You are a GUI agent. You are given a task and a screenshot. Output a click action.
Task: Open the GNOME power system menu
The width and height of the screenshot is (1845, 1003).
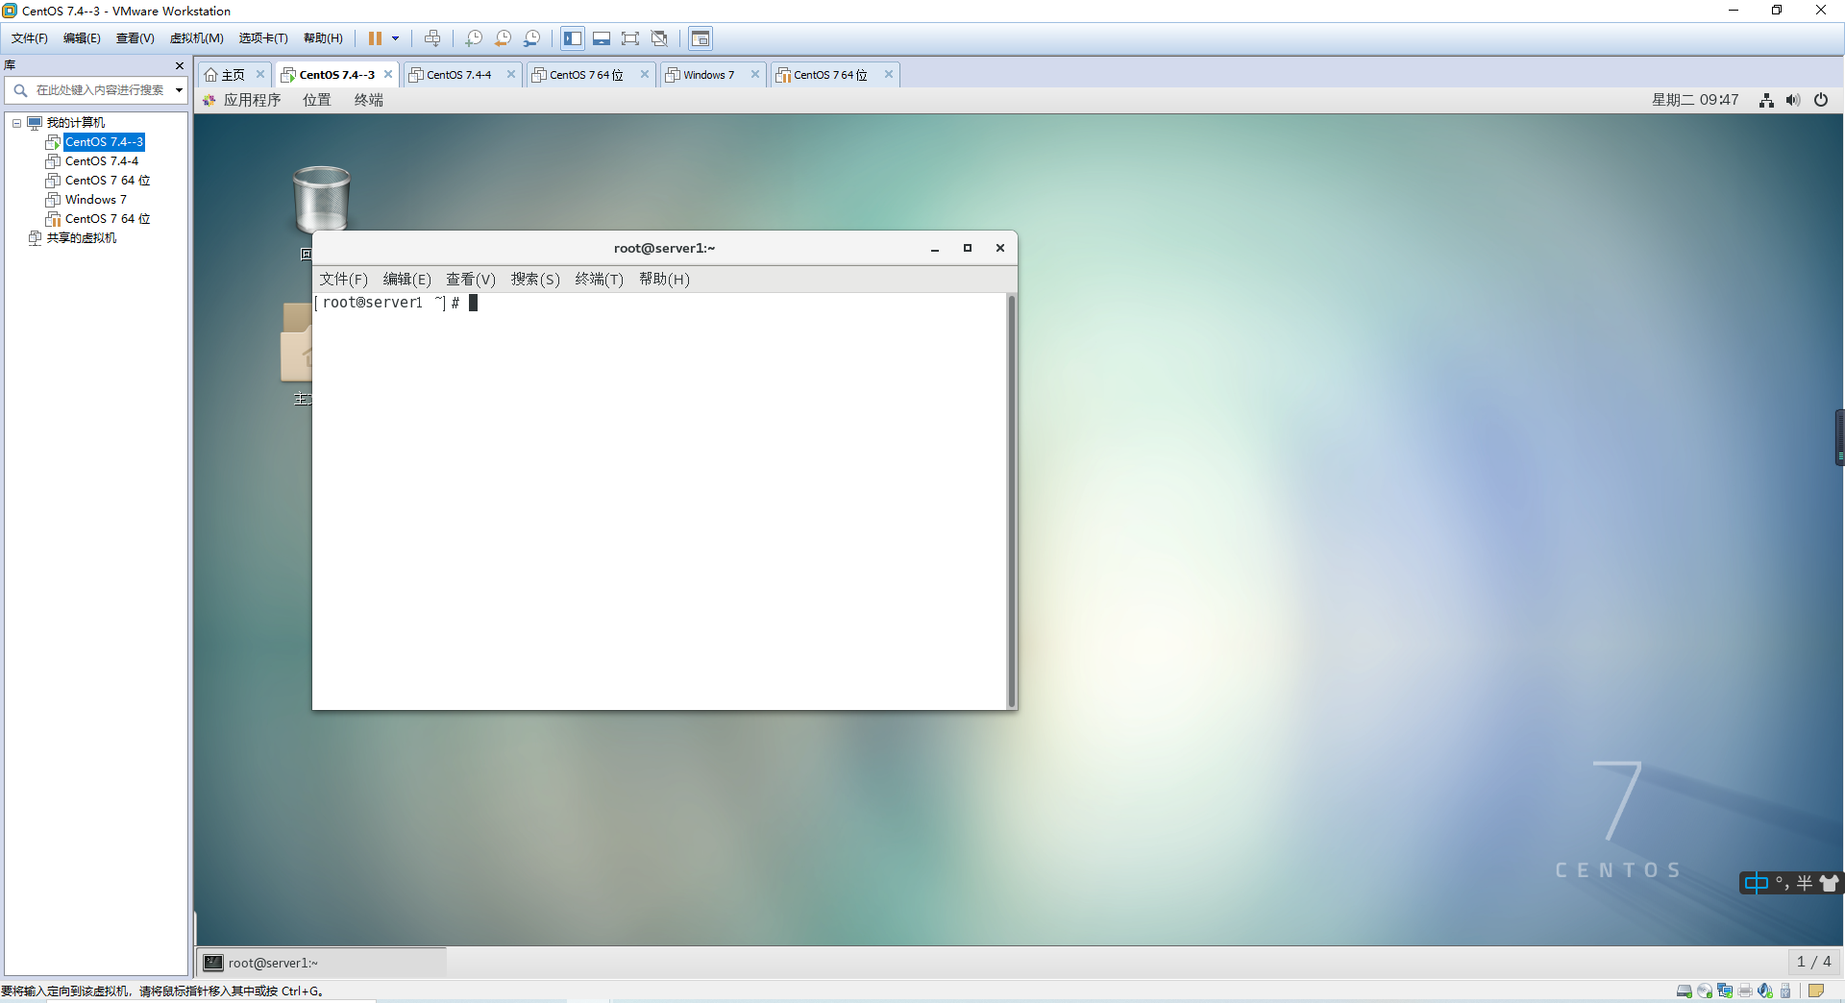pyautogui.click(x=1821, y=100)
